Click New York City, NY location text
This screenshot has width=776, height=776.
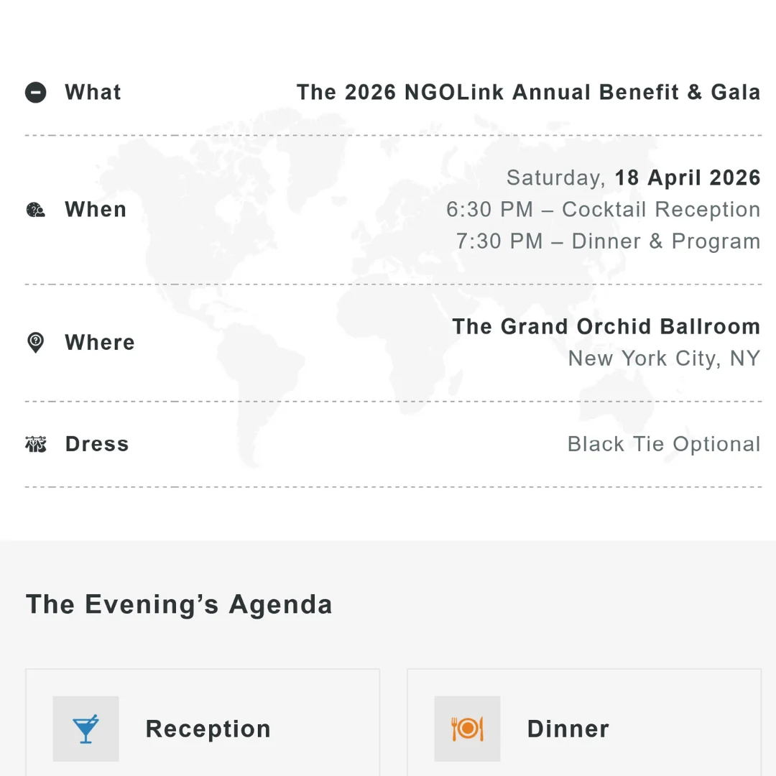[664, 358]
